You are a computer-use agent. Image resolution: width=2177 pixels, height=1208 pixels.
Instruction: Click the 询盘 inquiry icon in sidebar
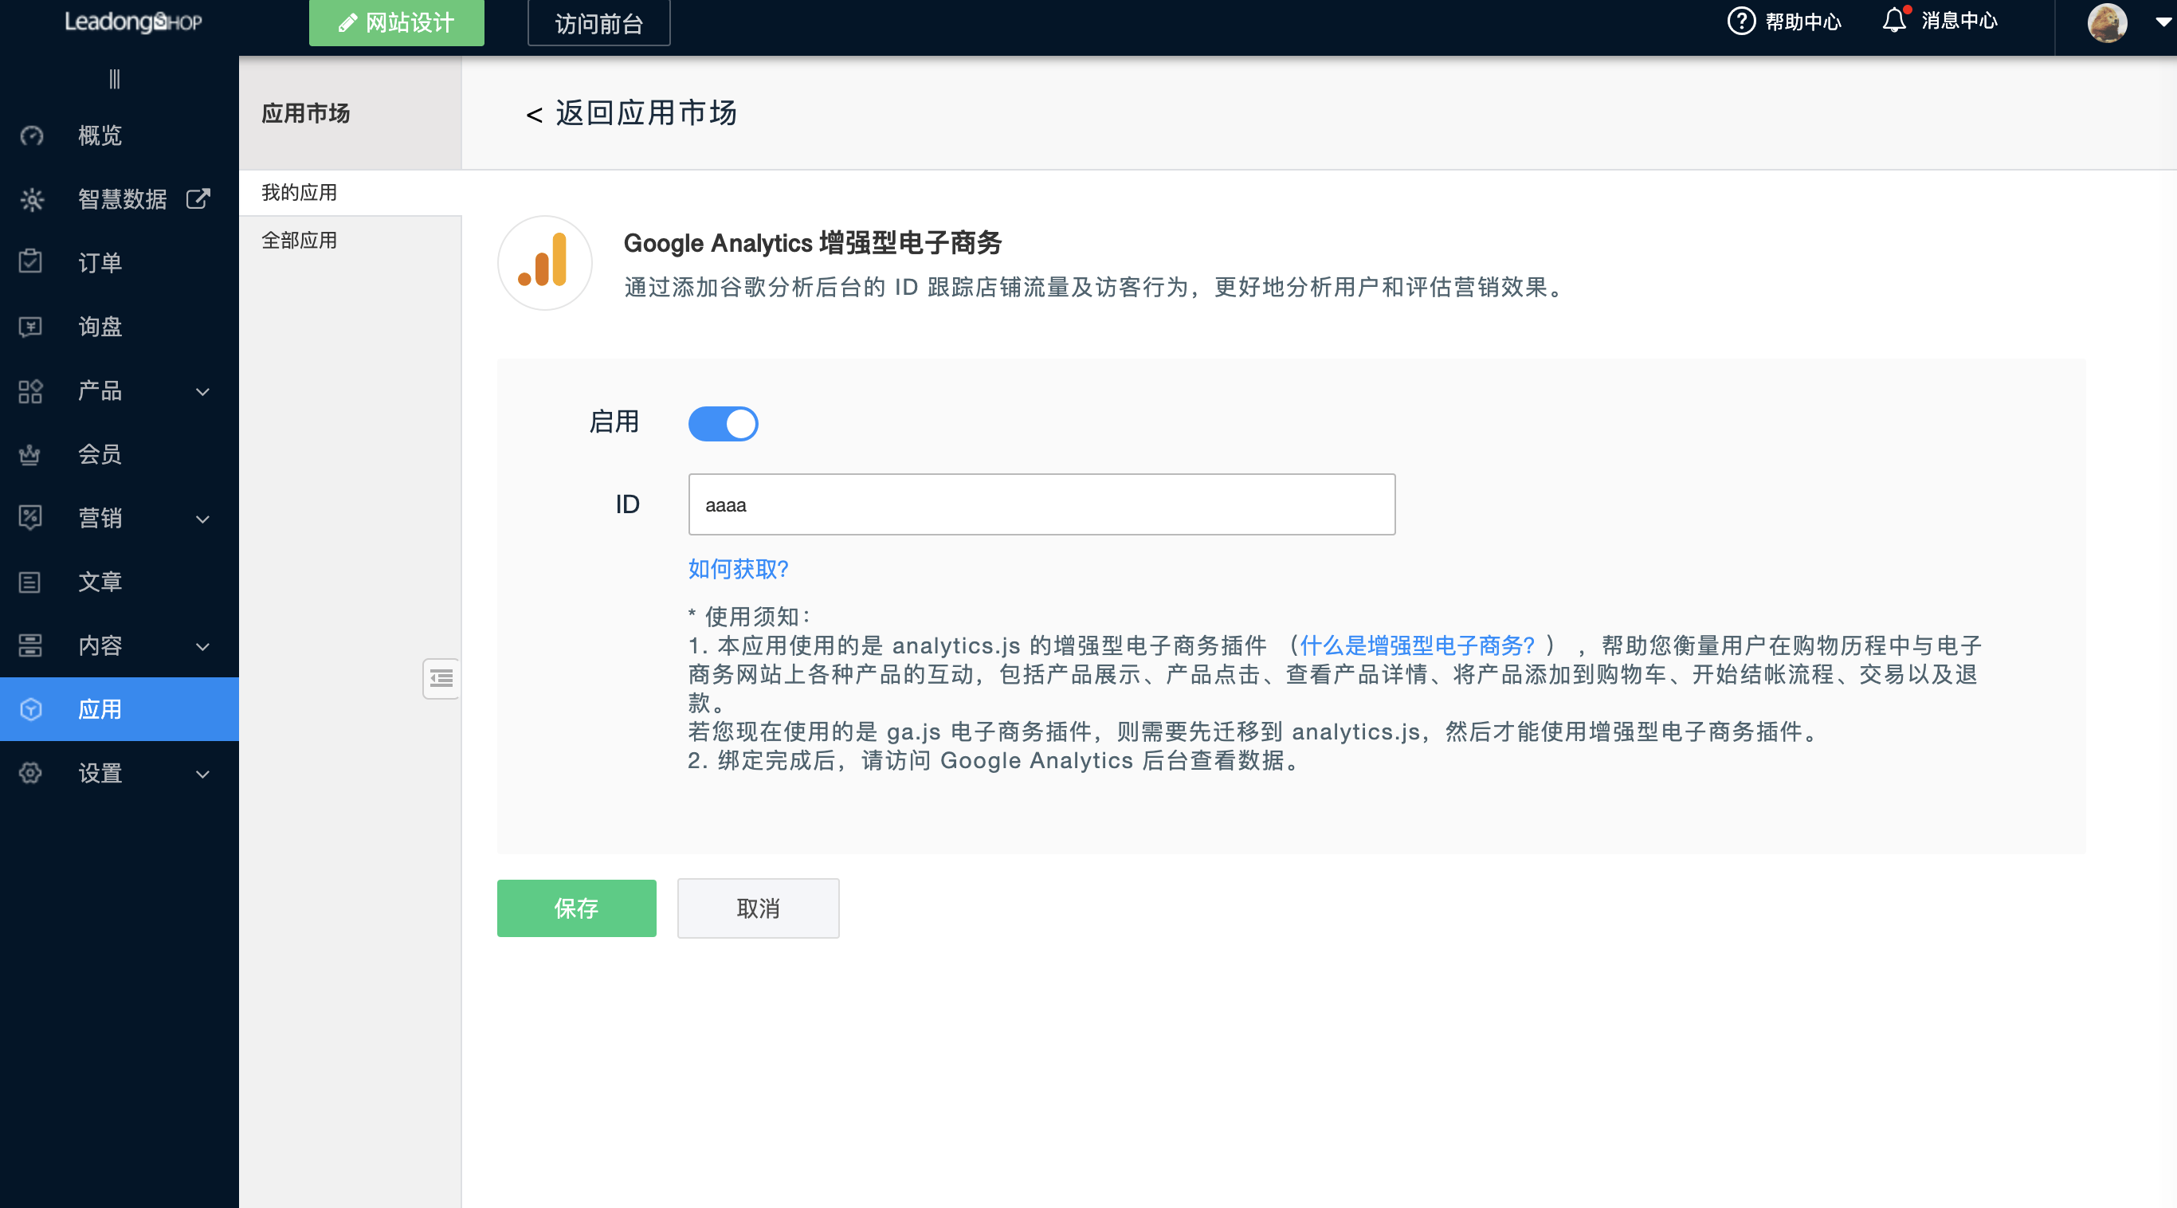coord(30,327)
